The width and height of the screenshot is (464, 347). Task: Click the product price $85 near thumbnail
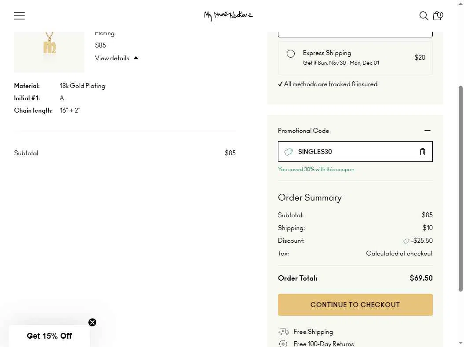point(100,45)
